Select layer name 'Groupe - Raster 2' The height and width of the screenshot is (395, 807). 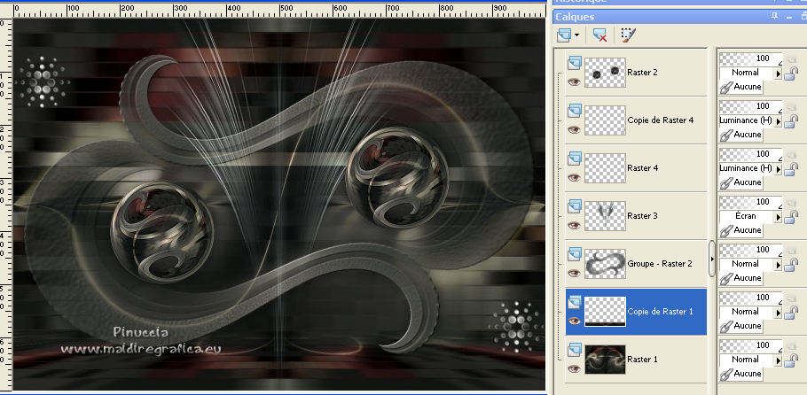(x=660, y=264)
